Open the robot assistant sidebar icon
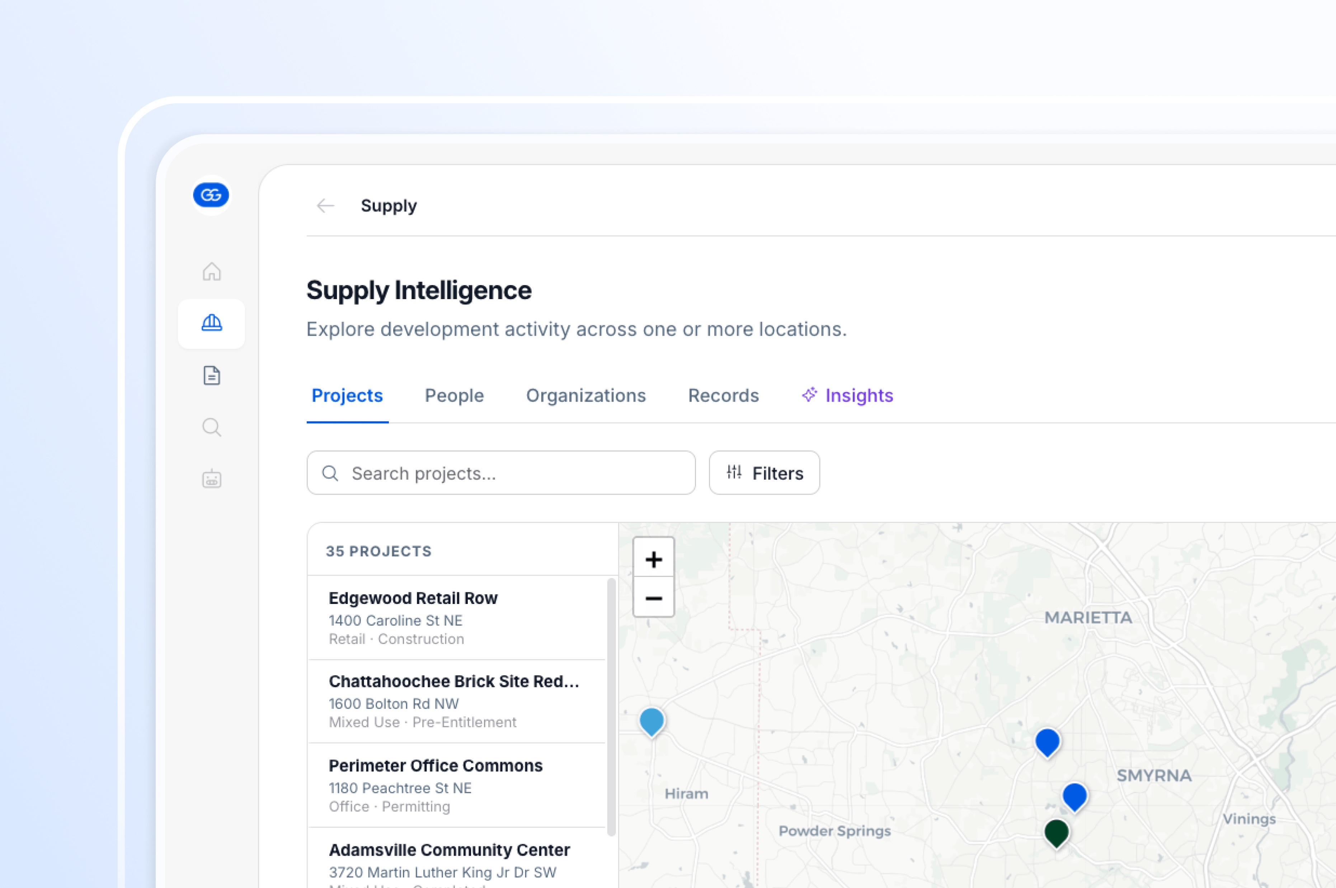 point(211,478)
